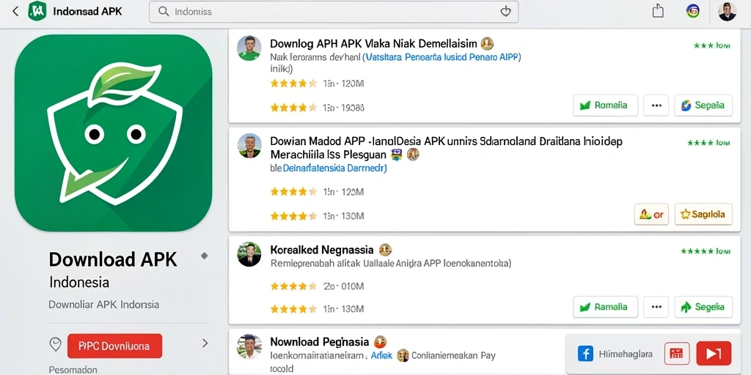Expand the chevron beside the red button
751x375 pixels.
[205, 343]
